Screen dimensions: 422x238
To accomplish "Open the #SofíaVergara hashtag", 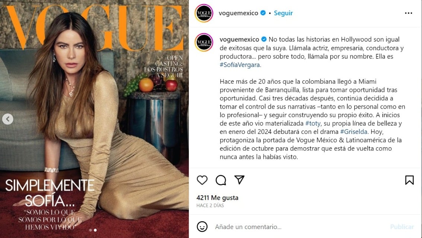I will pyautogui.click(x=240, y=65).
